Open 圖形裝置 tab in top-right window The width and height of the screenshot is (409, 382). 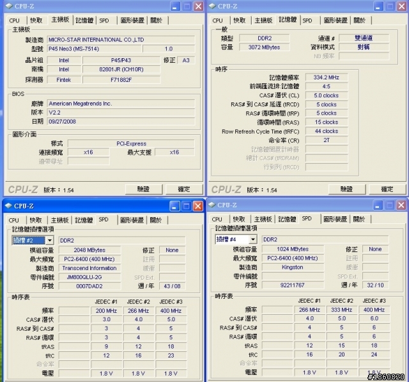[336, 20]
